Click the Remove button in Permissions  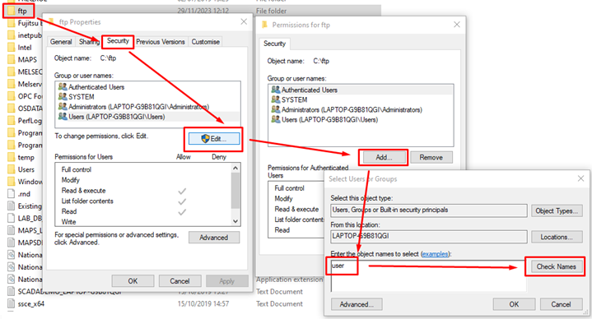click(x=431, y=157)
